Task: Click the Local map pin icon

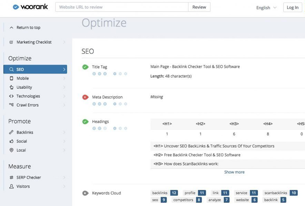Action: (12, 150)
